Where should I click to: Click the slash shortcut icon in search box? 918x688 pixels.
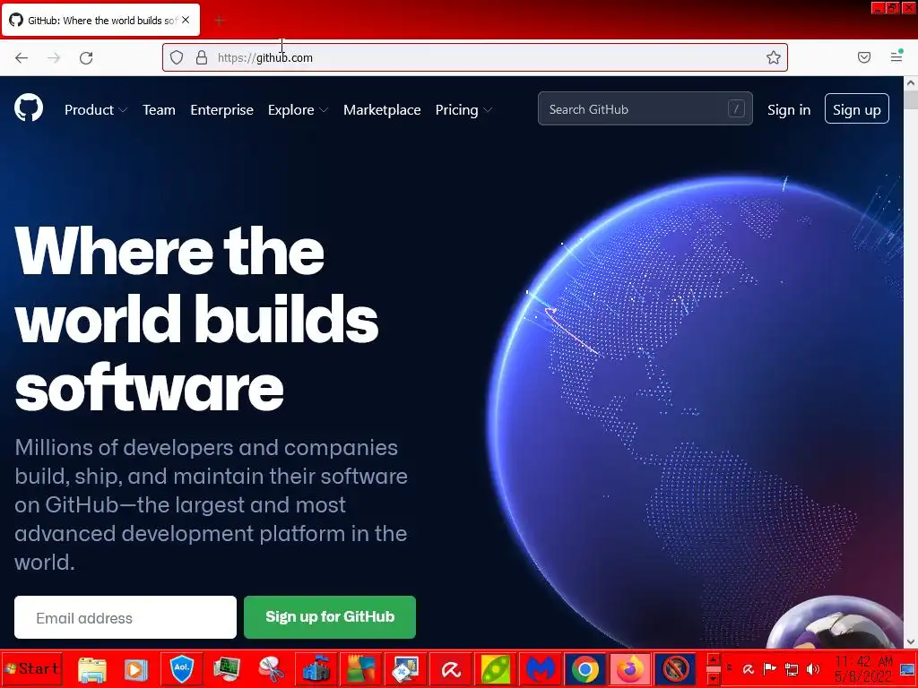(x=736, y=108)
